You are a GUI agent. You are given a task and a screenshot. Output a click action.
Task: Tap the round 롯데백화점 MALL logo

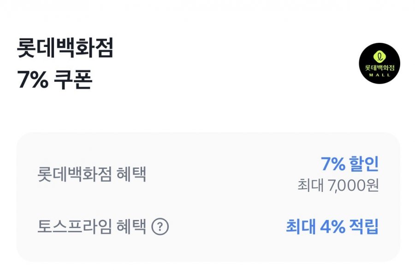tap(379, 63)
